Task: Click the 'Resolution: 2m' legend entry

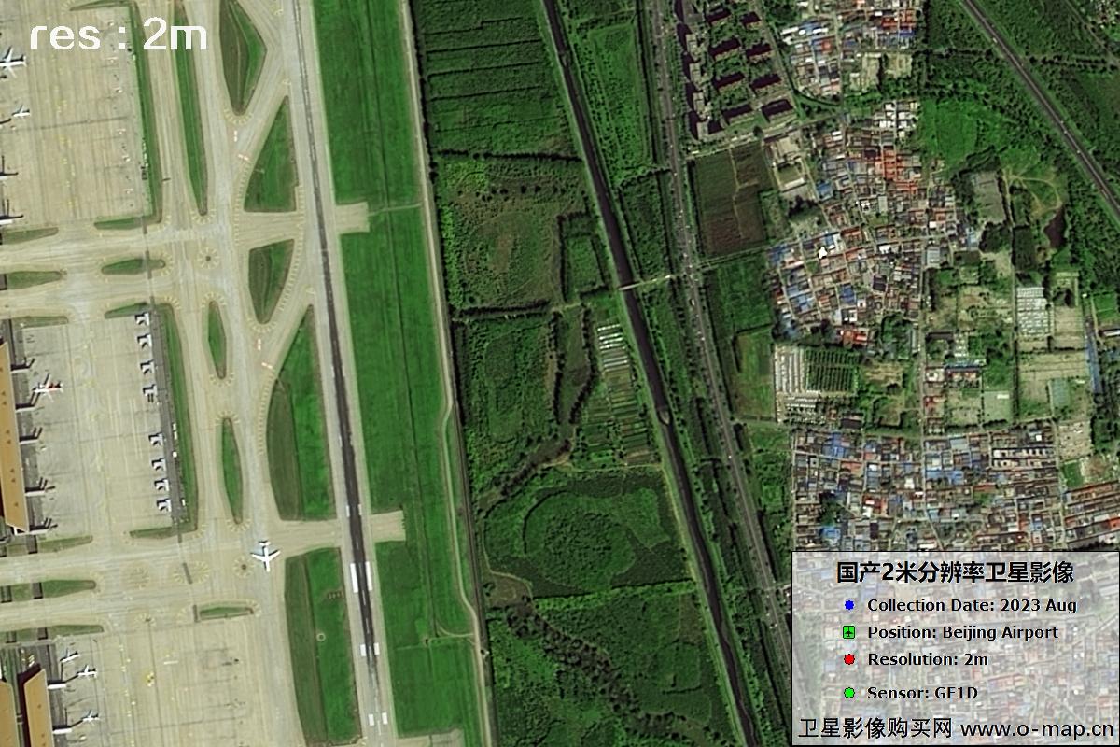Action: click(x=927, y=660)
